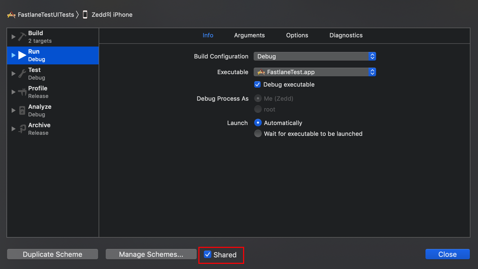Expand the Profile disclosure triangle
The height and width of the screenshot is (269, 478).
pos(13,92)
